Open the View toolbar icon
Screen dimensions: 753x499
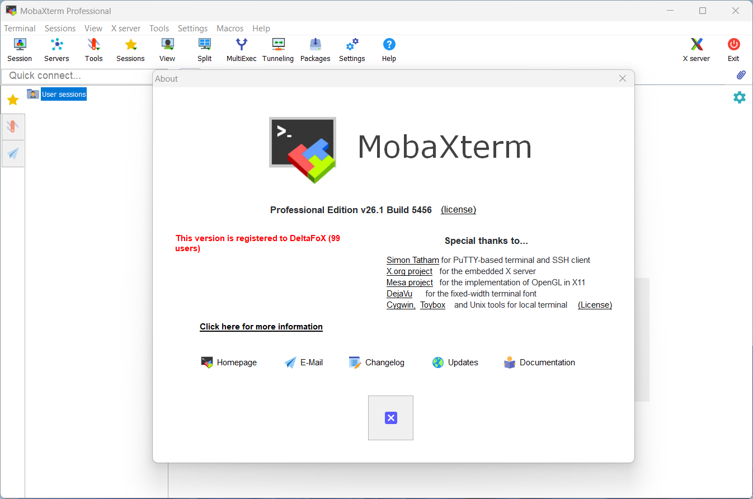tap(167, 50)
